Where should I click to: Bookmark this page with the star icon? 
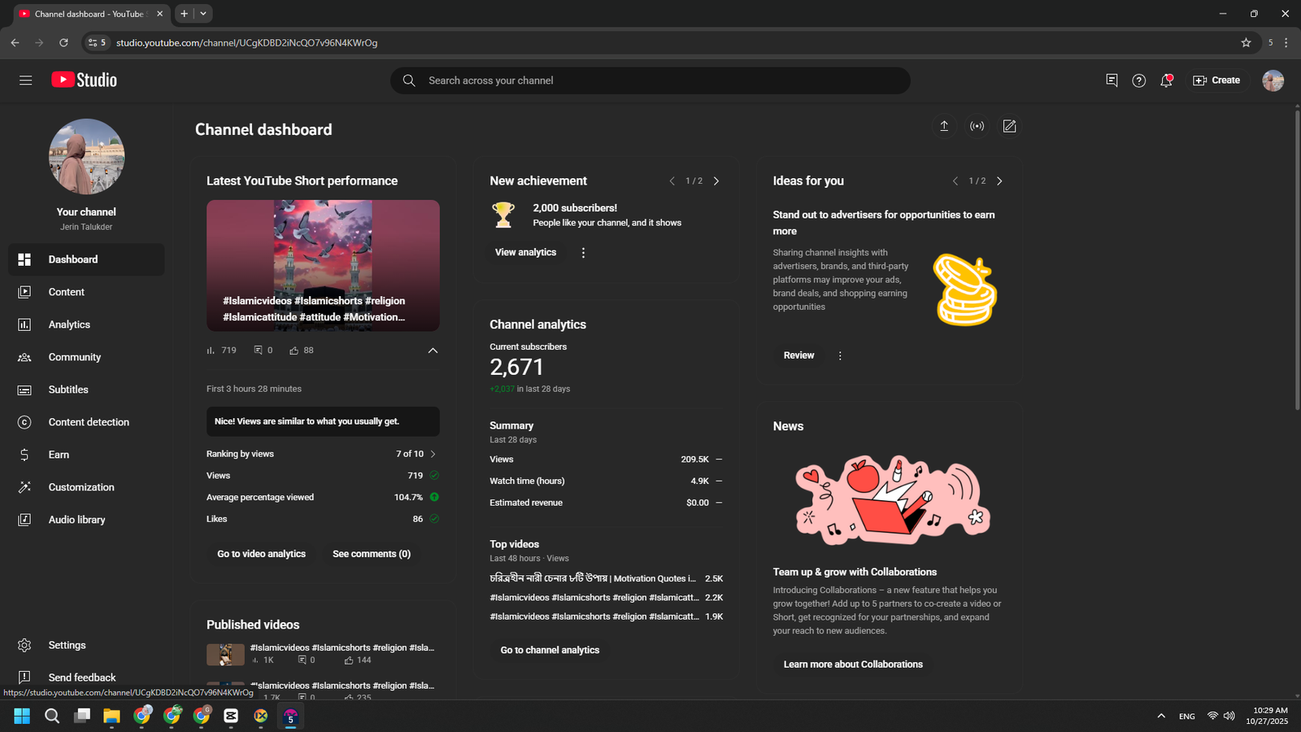pyautogui.click(x=1246, y=43)
